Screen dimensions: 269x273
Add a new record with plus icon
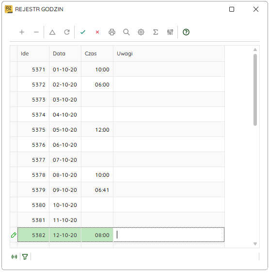pos(22,32)
